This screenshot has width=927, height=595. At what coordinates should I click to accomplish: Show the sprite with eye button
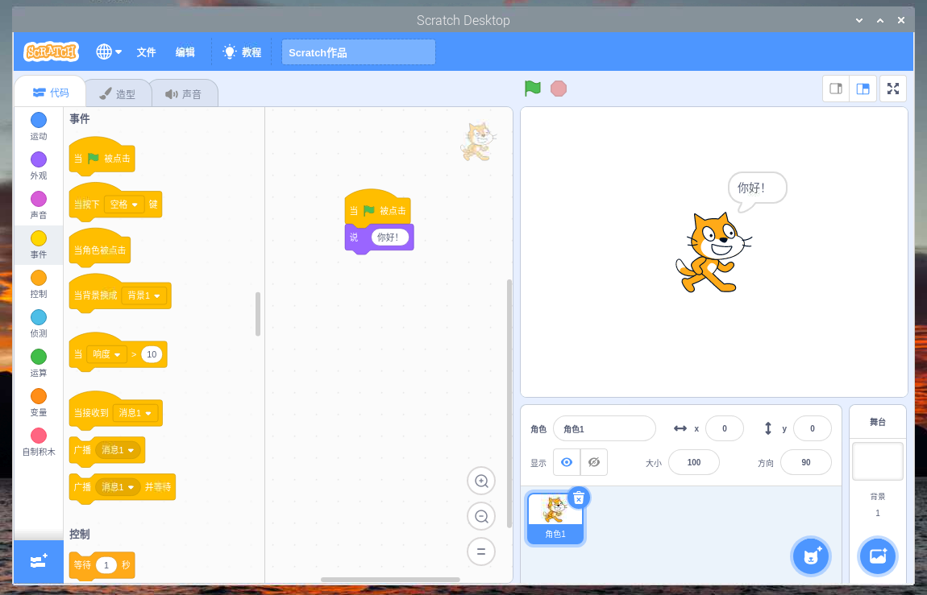[x=567, y=462]
